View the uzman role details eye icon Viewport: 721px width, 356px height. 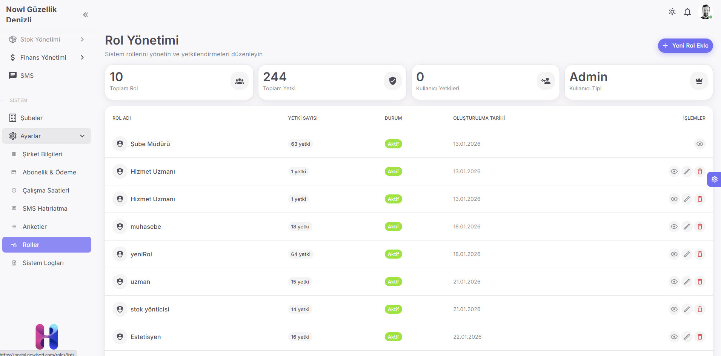[x=674, y=282]
